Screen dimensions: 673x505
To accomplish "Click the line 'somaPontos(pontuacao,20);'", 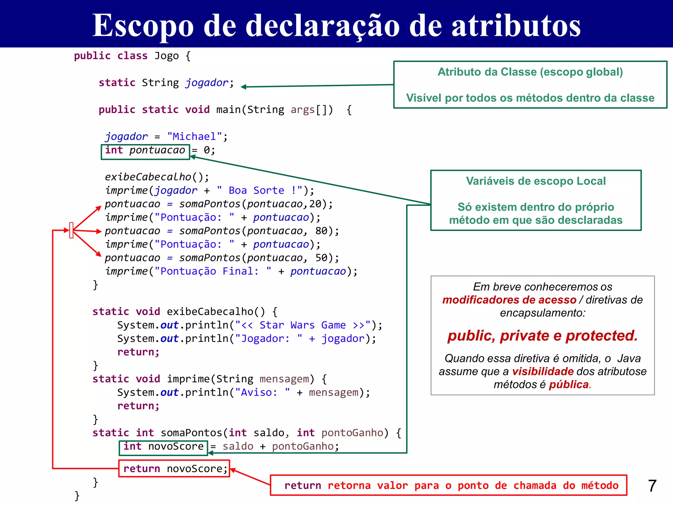I will coord(219,204).
